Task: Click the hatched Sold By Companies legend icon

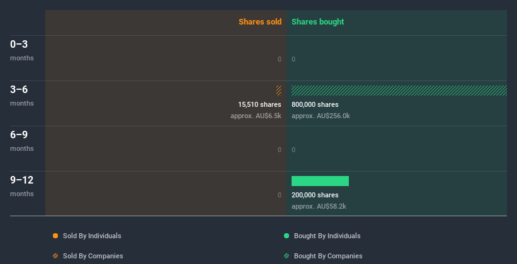Action: pos(55,256)
